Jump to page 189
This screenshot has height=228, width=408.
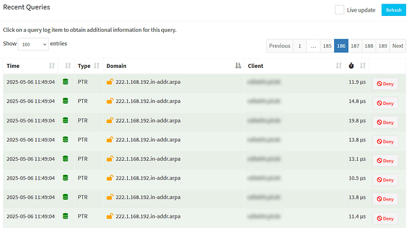point(383,46)
